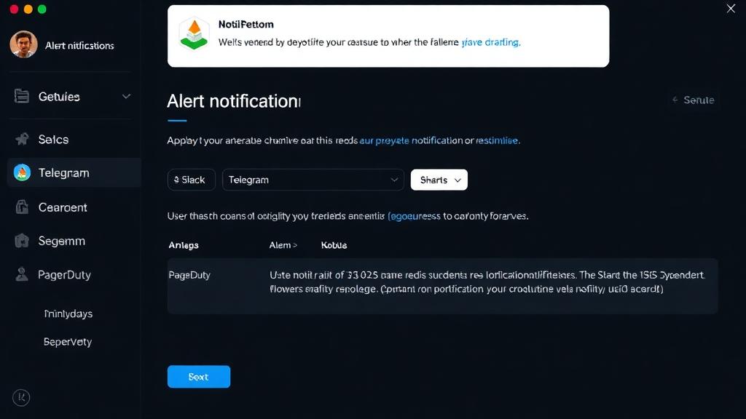746x419 pixels.
Task: Select SeperVety from the sidebar
Action: [68, 341]
